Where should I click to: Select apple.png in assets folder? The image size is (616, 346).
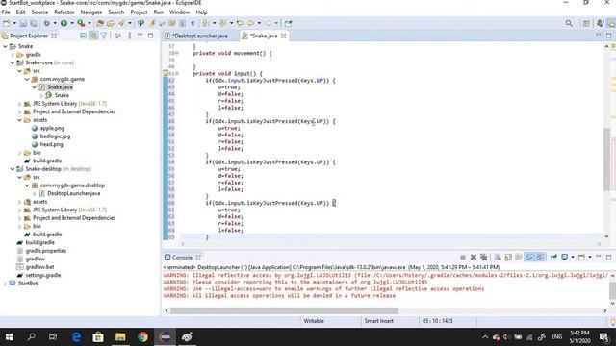click(52, 128)
